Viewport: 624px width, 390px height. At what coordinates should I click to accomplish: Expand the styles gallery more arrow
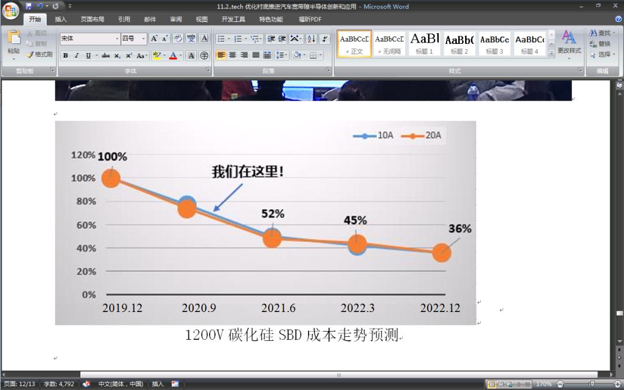[551, 53]
